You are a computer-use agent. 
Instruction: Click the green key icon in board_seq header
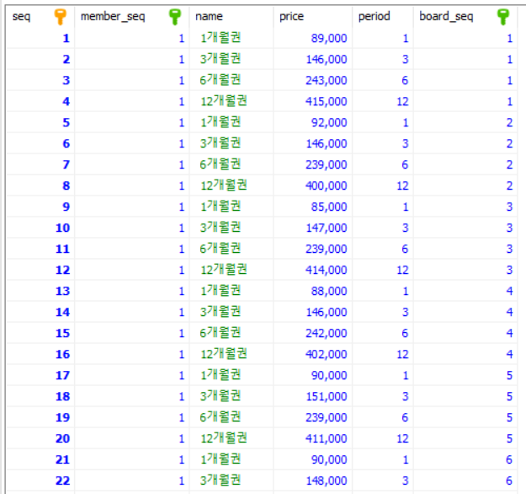pyautogui.click(x=502, y=17)
